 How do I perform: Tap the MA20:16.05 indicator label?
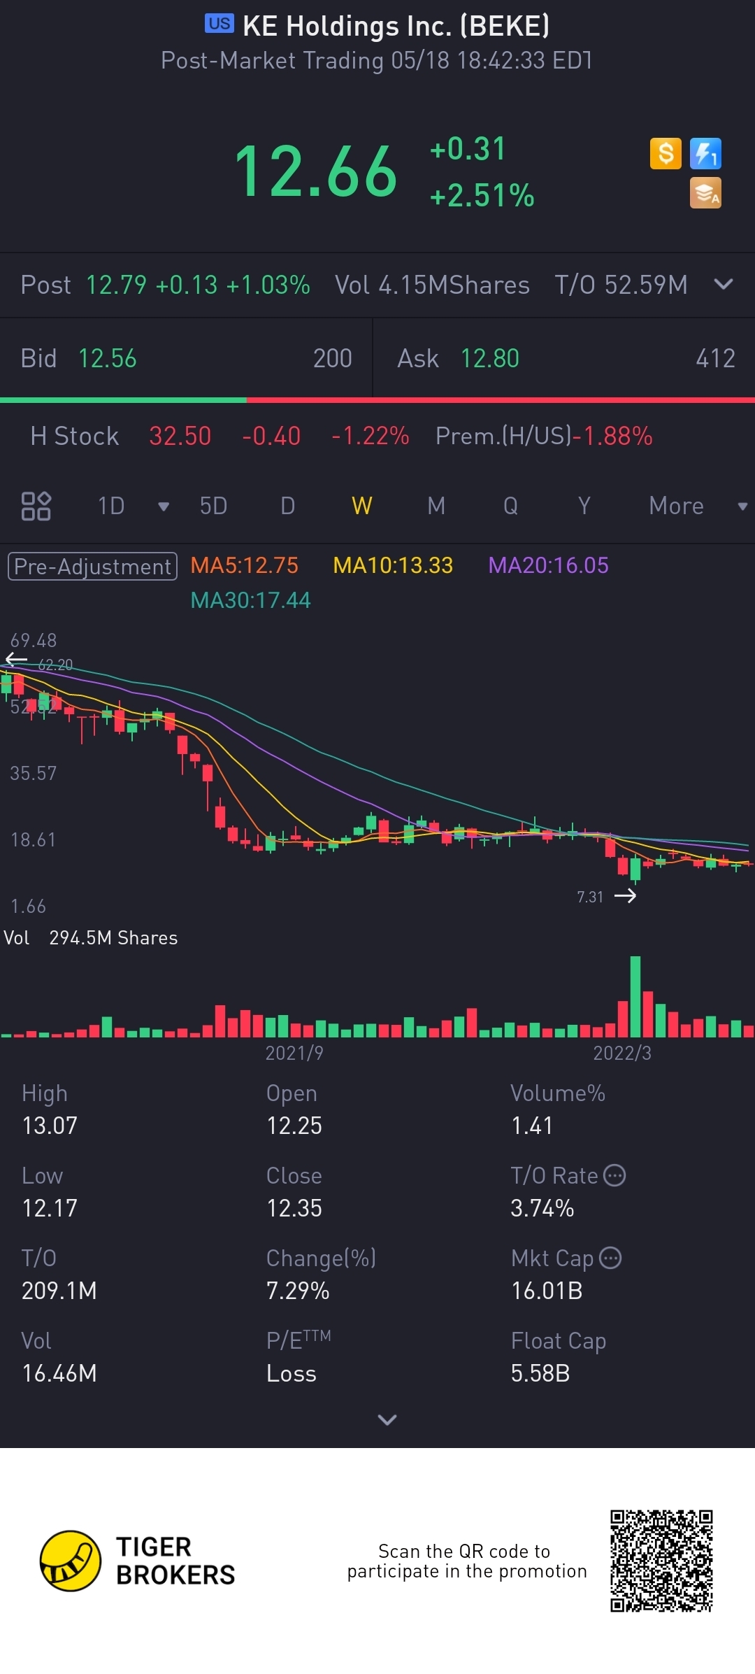[x=548, y=565]
